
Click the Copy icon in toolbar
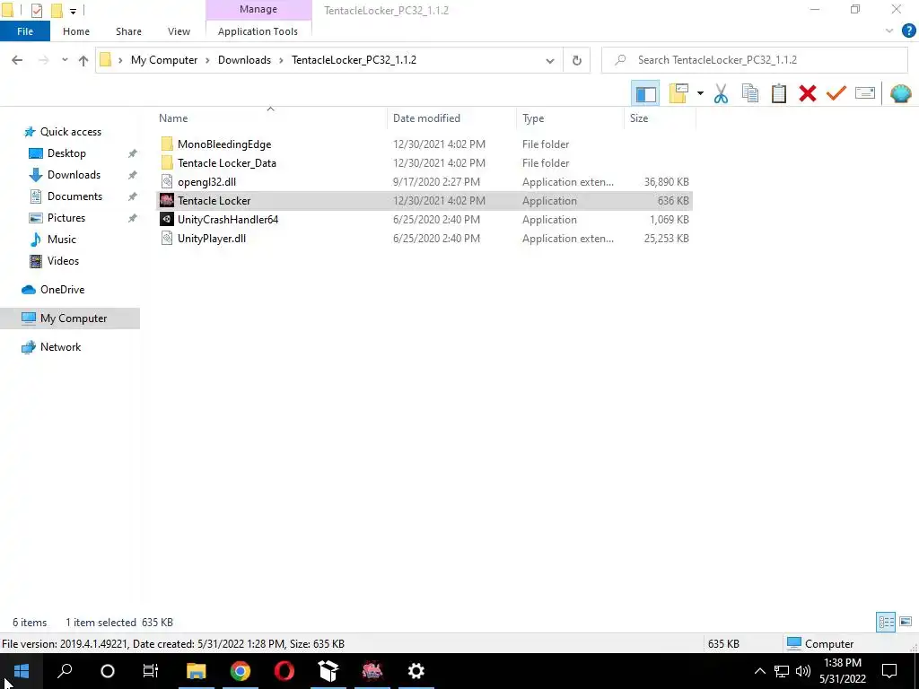click(x=749, y=93)
